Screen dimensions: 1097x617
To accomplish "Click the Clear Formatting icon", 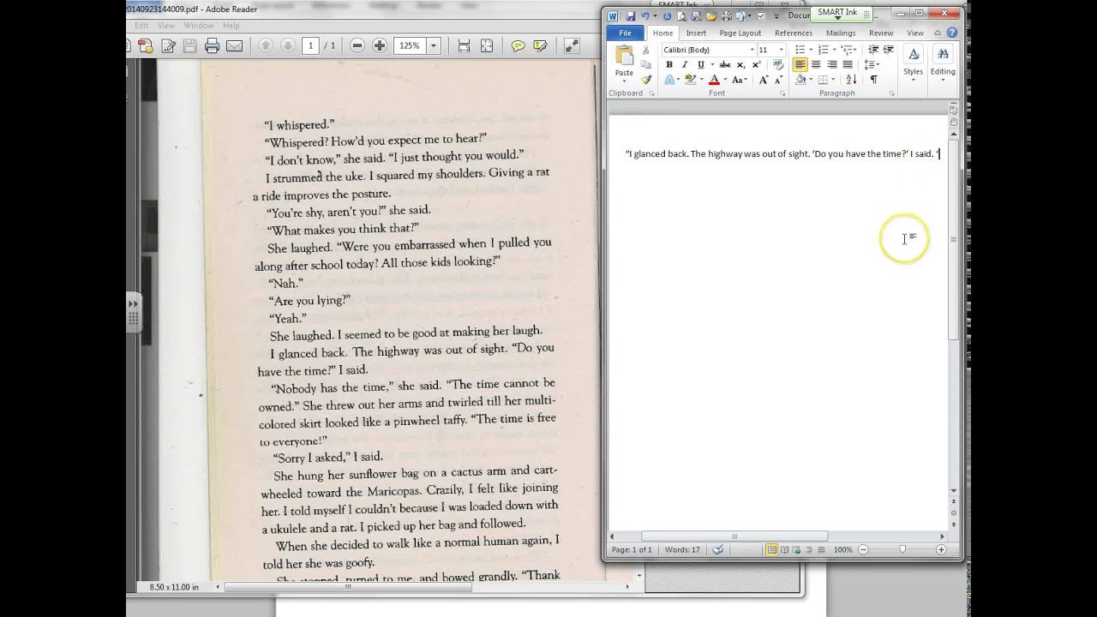I will [779, 64].
